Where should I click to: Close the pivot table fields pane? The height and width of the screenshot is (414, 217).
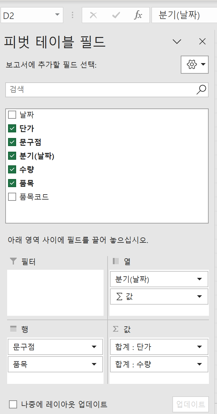point(202,42)
